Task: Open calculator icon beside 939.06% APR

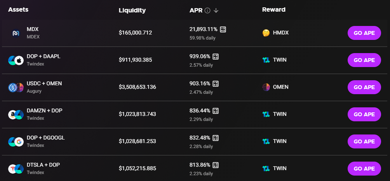Action: pyautogui.click(x=216, y=57)
